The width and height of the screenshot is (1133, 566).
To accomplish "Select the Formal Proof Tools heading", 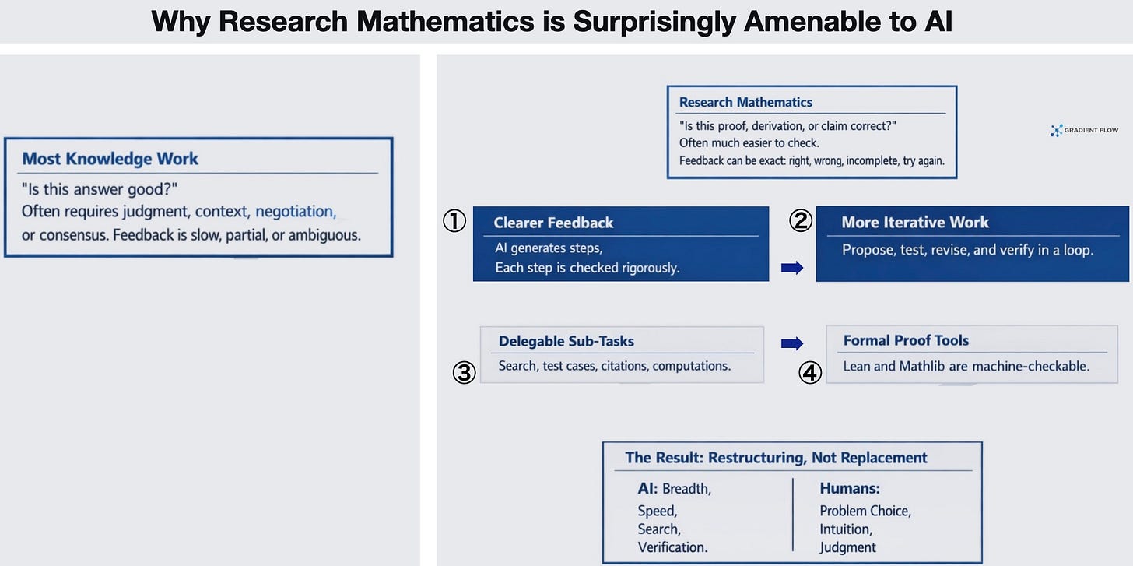I will pos(907,340).
